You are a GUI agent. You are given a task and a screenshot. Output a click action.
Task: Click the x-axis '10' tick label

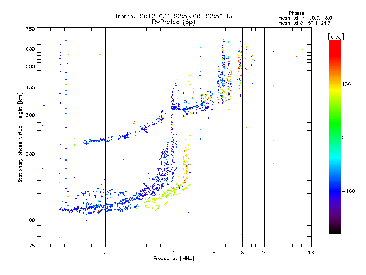click(x=264, y=253)
